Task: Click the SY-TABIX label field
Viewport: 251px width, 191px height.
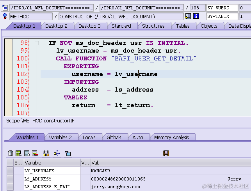Action: click(x=222, y=16)
